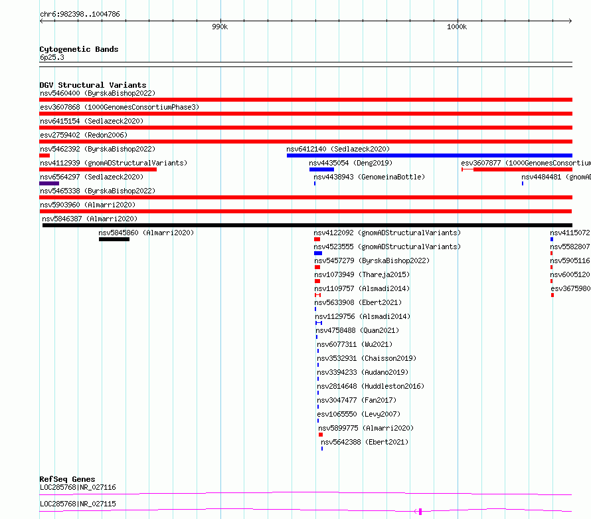Click the nsv6005120 variant label
The width and height of the screenshot is (591, 519).
(x=570, y=274)
